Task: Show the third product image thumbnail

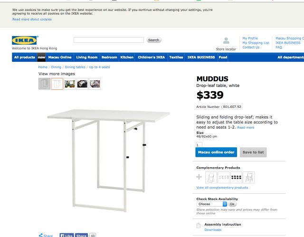Action: [x=69, y=84]
